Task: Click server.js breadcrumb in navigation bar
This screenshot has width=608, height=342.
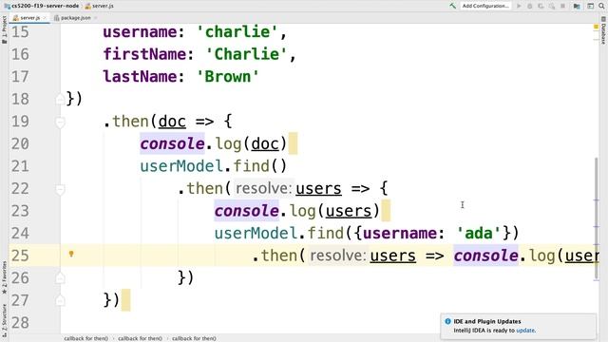Action: click(x=100, y=6)
